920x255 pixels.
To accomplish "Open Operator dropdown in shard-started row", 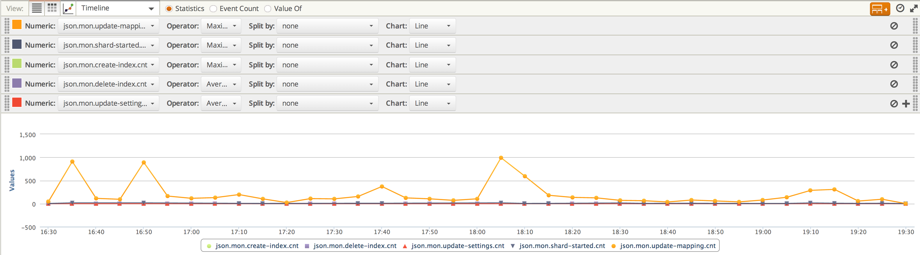I will pyautogui.click(x=221, y=45).
